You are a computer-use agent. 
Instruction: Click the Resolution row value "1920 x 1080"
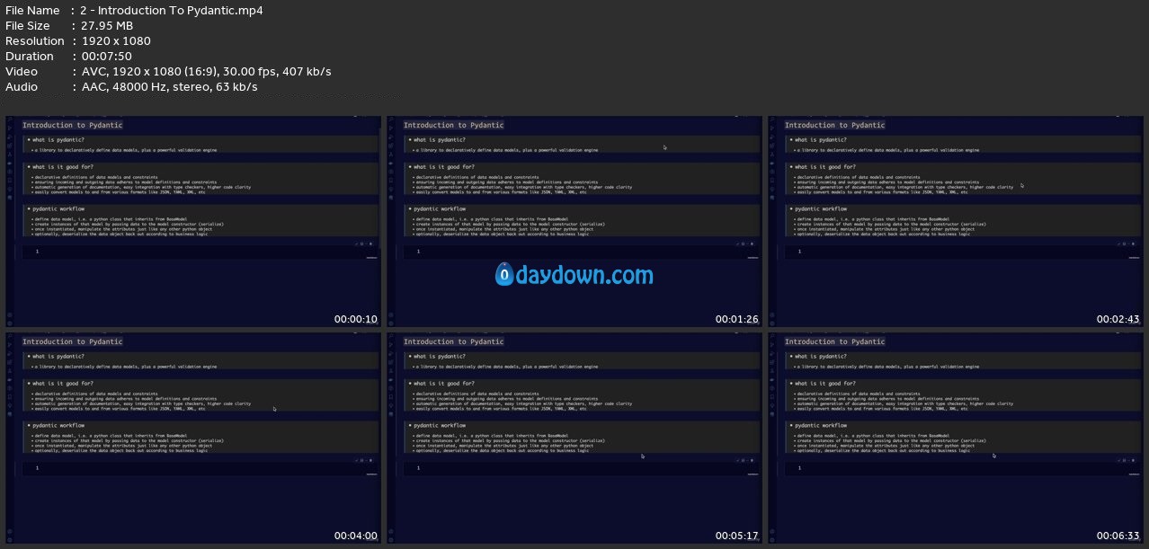116,40
